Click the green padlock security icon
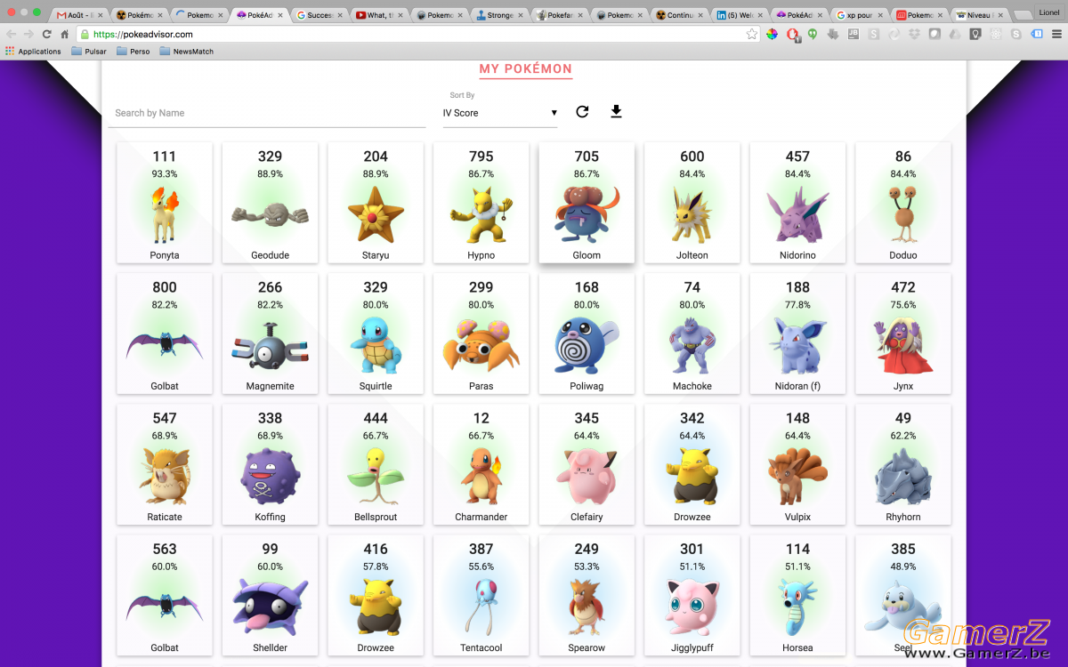This screenshot has width=1068, height=667. (85, 34)
